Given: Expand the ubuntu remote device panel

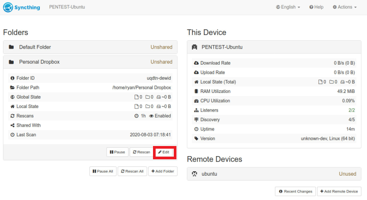Looking at the screenshot, I should coord(274,174).
